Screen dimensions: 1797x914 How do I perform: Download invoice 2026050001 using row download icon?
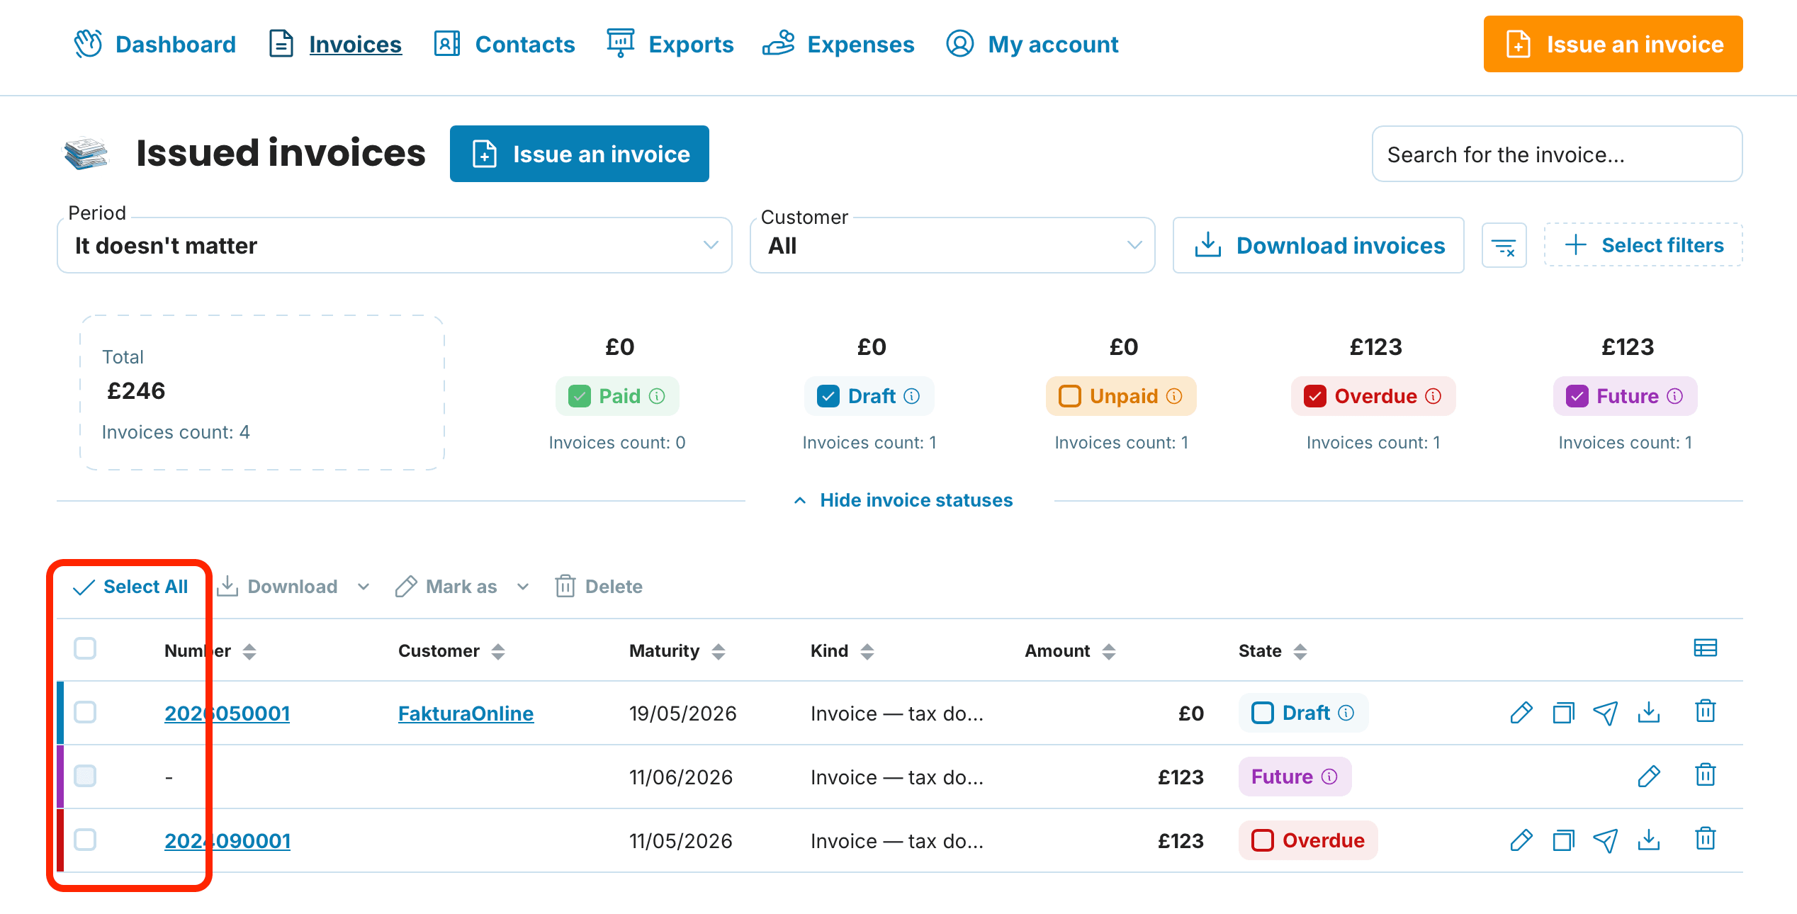[x=1649, y=712]
